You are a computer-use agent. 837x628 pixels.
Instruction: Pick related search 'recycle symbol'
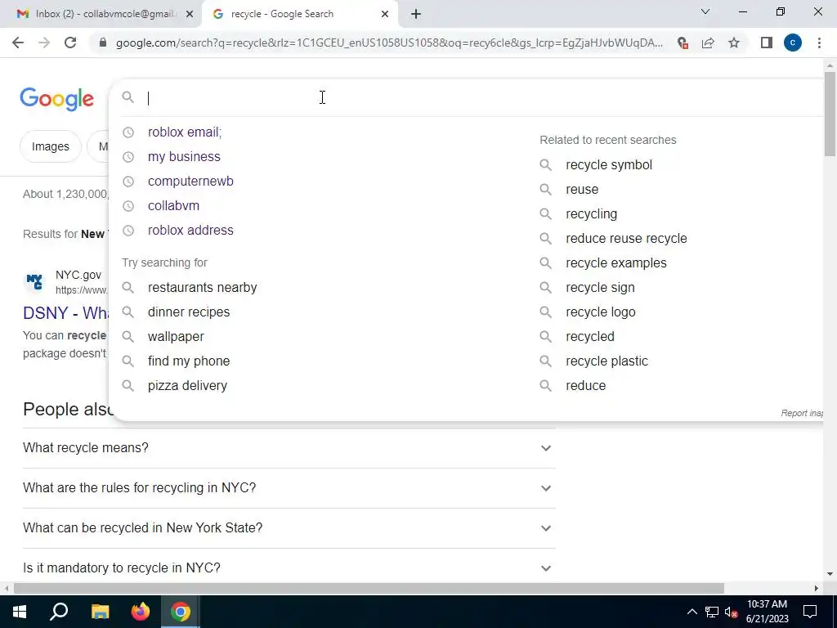608,165
